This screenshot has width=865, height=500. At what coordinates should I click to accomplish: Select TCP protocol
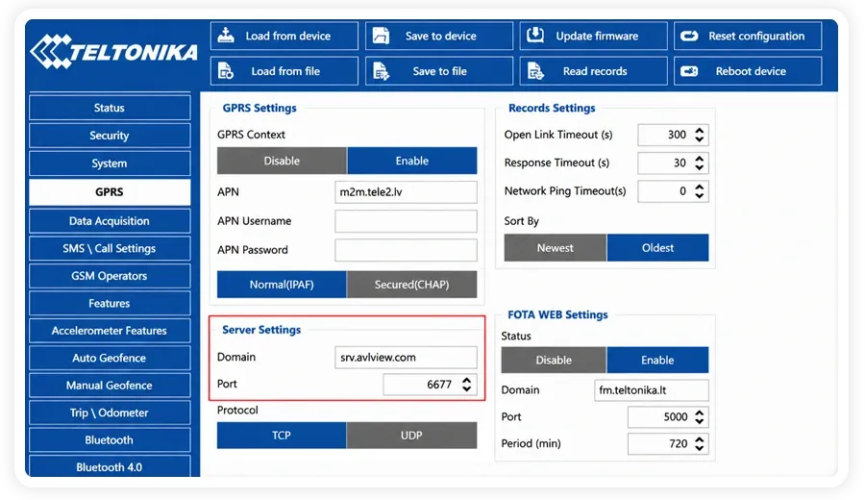(x=282, y=436)
